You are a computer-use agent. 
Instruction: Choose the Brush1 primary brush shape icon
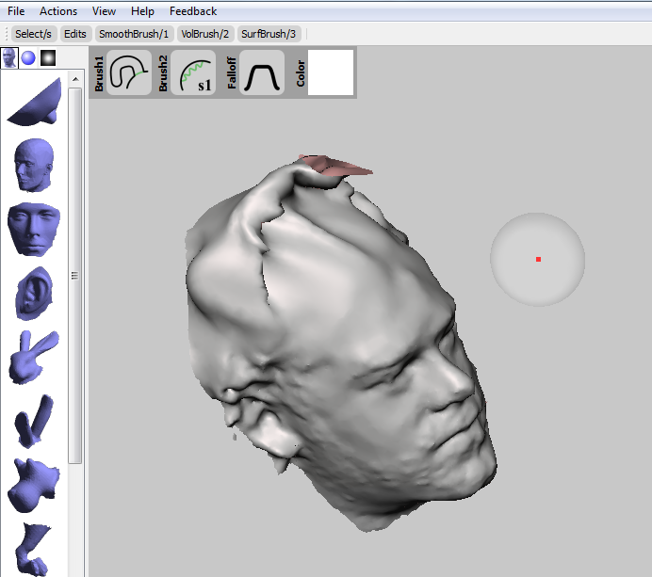click(x=129, y=72)
